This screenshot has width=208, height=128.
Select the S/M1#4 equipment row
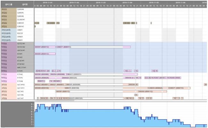[x=21, y=10]
